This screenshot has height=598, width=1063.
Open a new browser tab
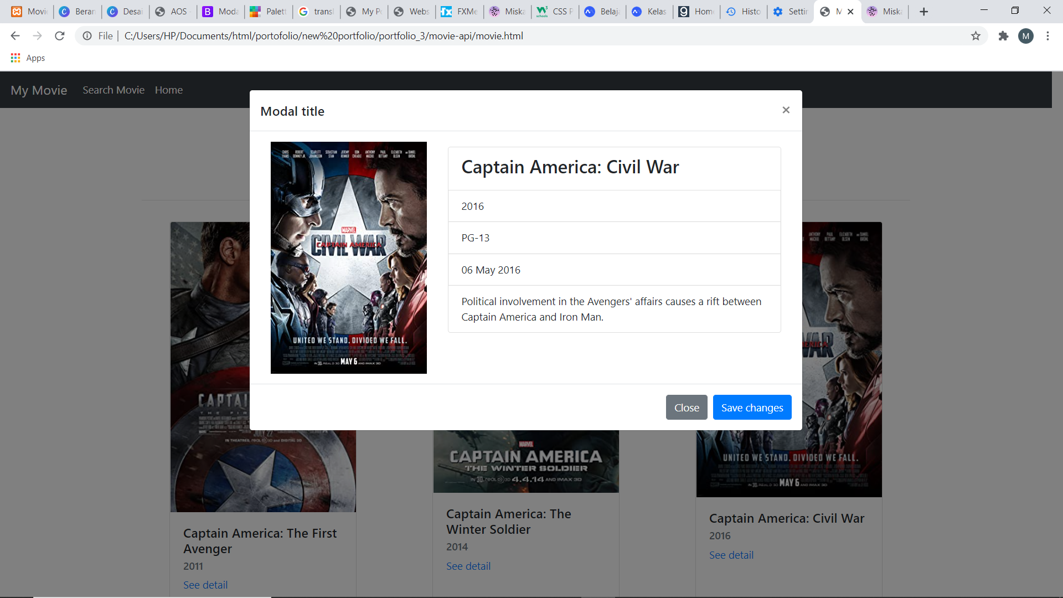pyautogui.click(x=923, y=12)
